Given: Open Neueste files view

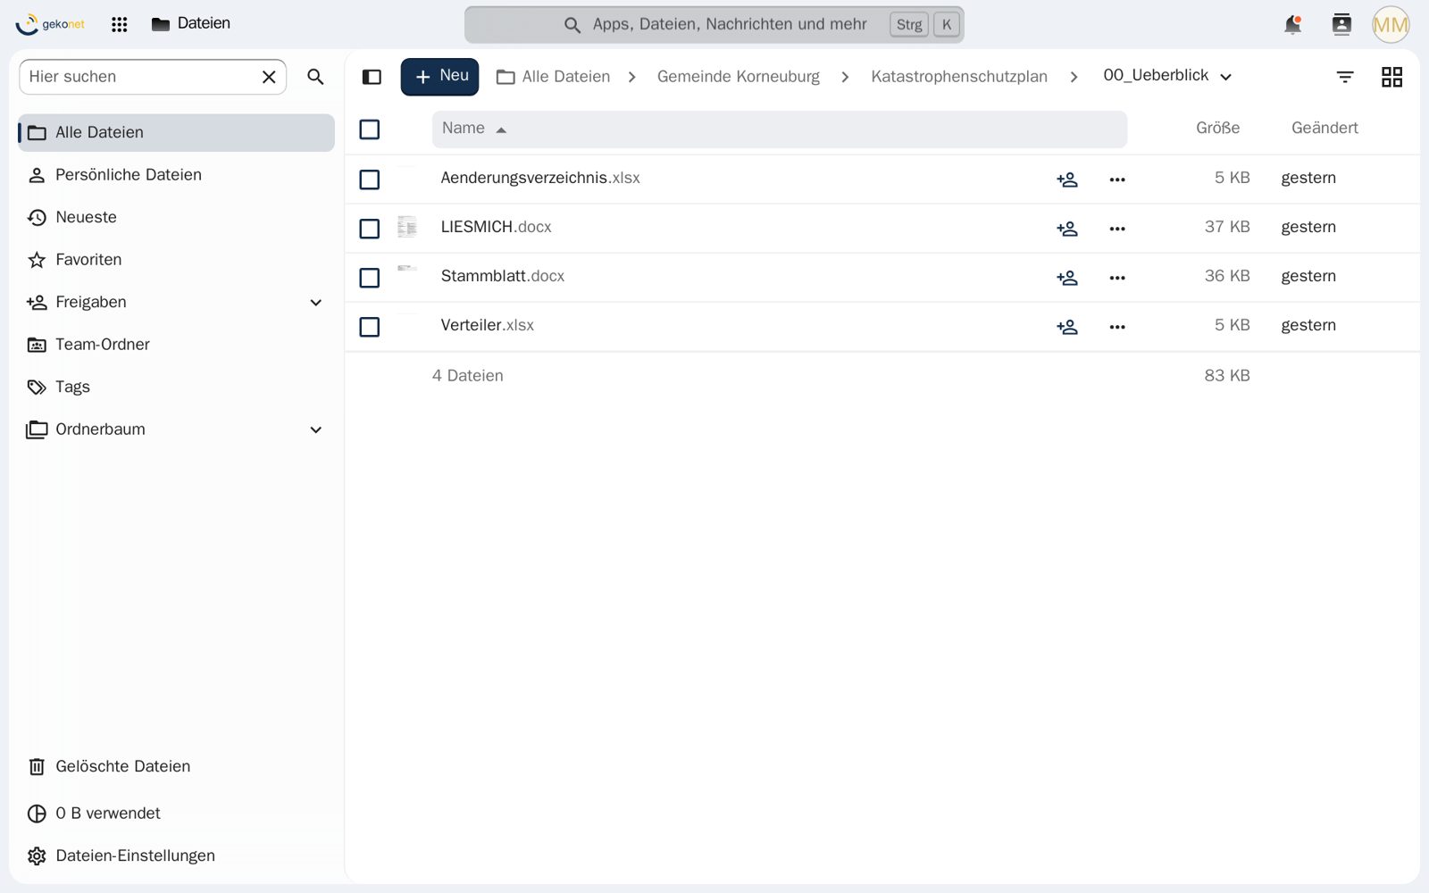Looking at the screenshot, I should pos(176,217).
